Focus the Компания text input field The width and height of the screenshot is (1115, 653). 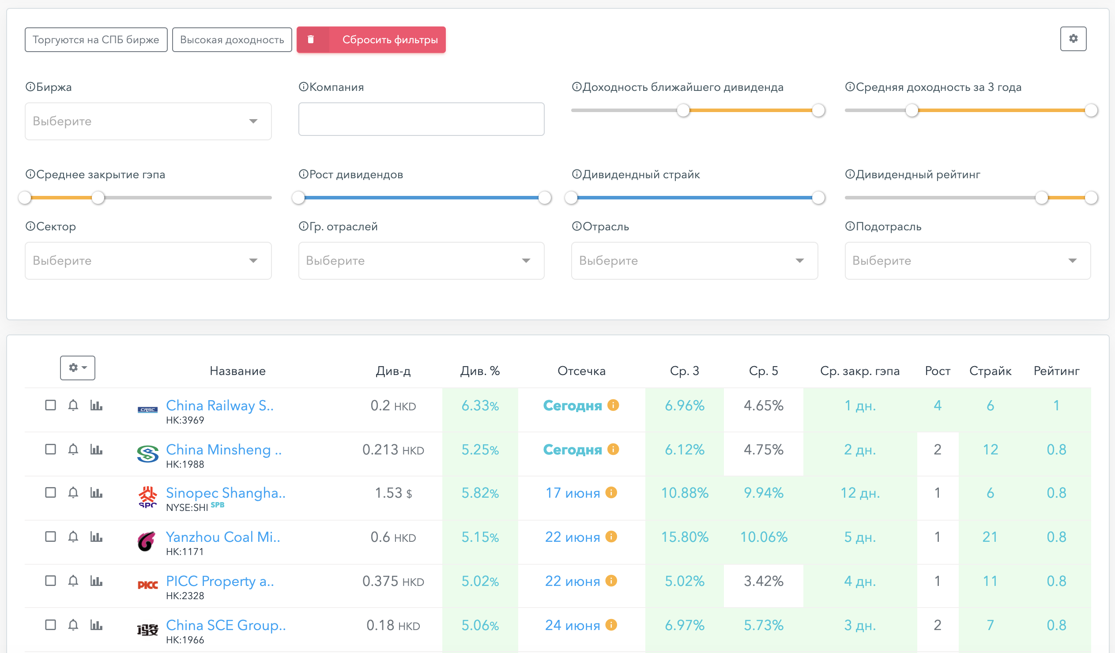pos(421,119)
